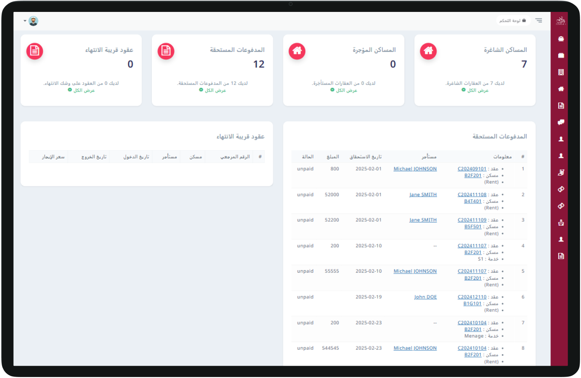Open dwelling B4T401 link
The height and width of the screenshot is (378, 581).
(x=472, y=201)
